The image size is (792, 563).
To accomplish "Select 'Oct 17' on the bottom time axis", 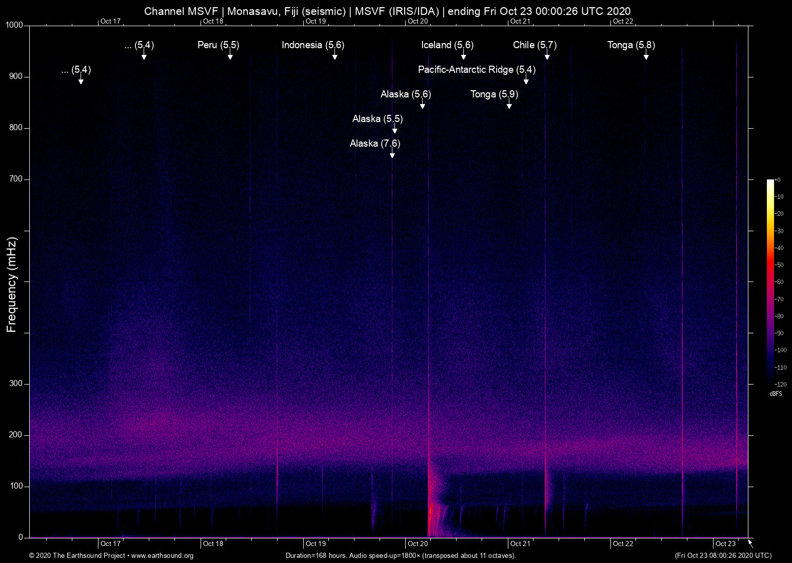I will [111, 544].
